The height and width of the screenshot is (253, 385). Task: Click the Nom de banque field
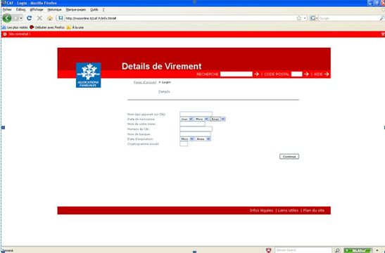pos(195,134)
